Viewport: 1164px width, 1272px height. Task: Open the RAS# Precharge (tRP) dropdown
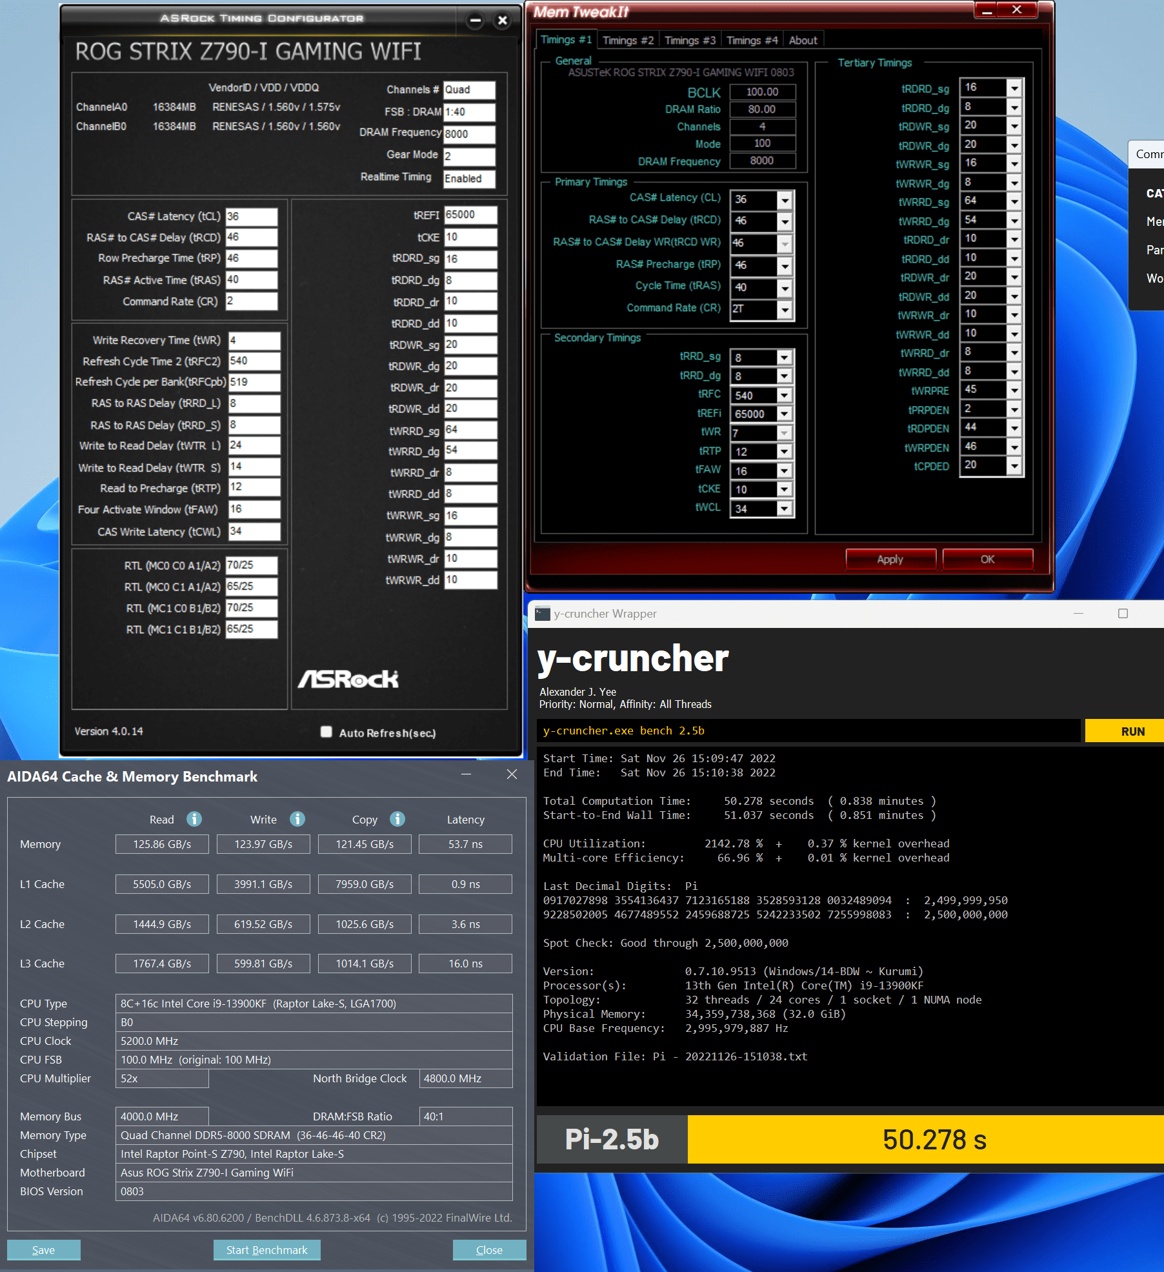(785, 266)
